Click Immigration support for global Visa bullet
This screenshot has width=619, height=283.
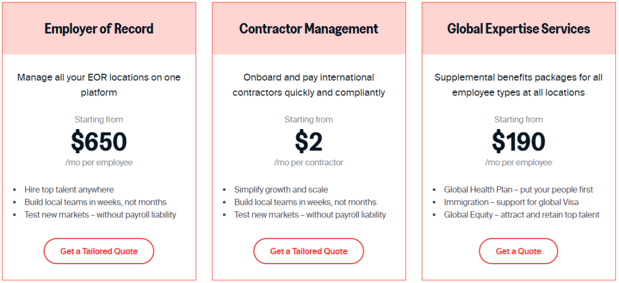511,202
